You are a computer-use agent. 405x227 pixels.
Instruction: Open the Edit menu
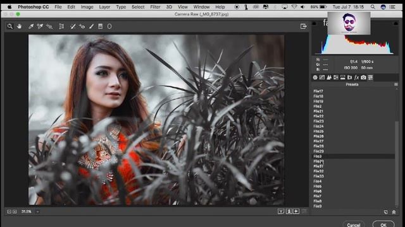click(72, 7)
